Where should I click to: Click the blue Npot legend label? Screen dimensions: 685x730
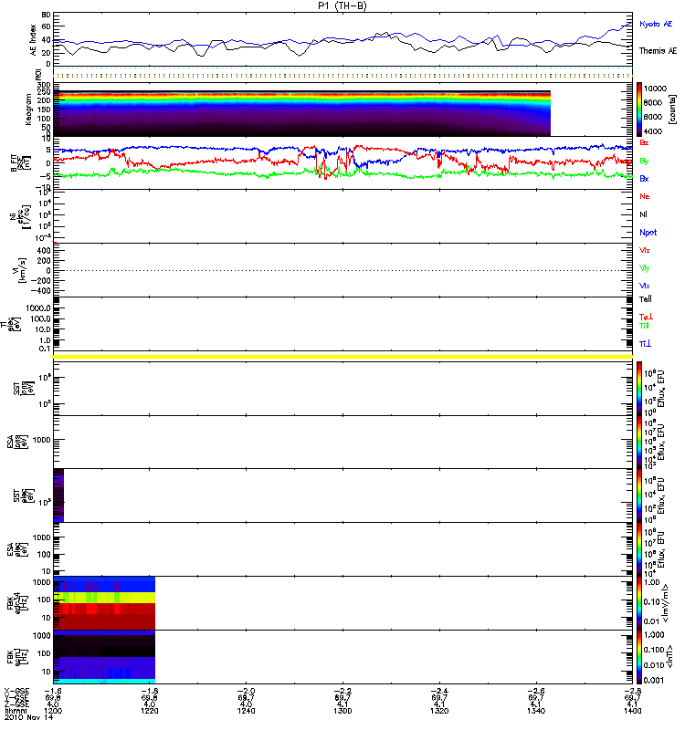(x=648, y=233)
